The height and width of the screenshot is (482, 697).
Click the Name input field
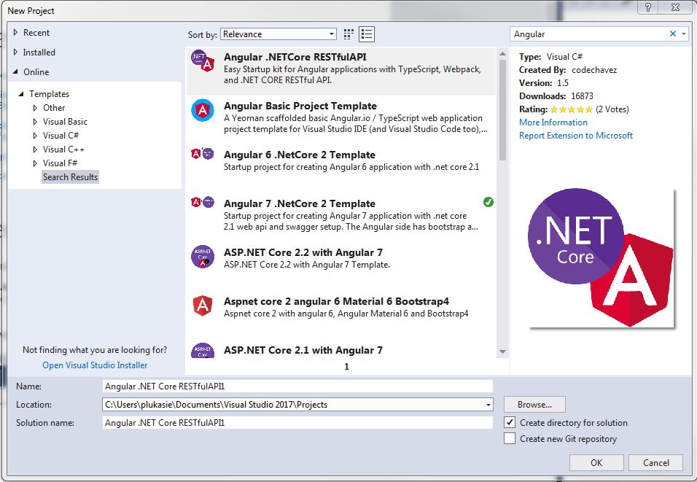297,386
